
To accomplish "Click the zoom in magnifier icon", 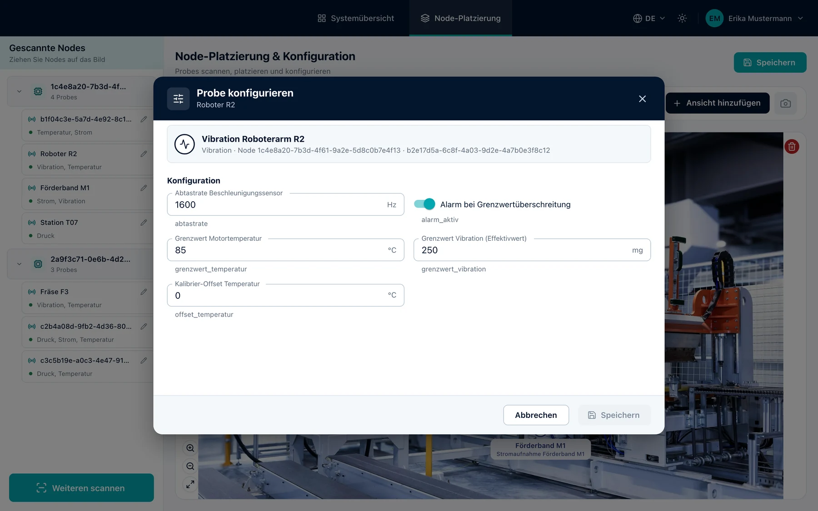I will click(x=190, y=448).
